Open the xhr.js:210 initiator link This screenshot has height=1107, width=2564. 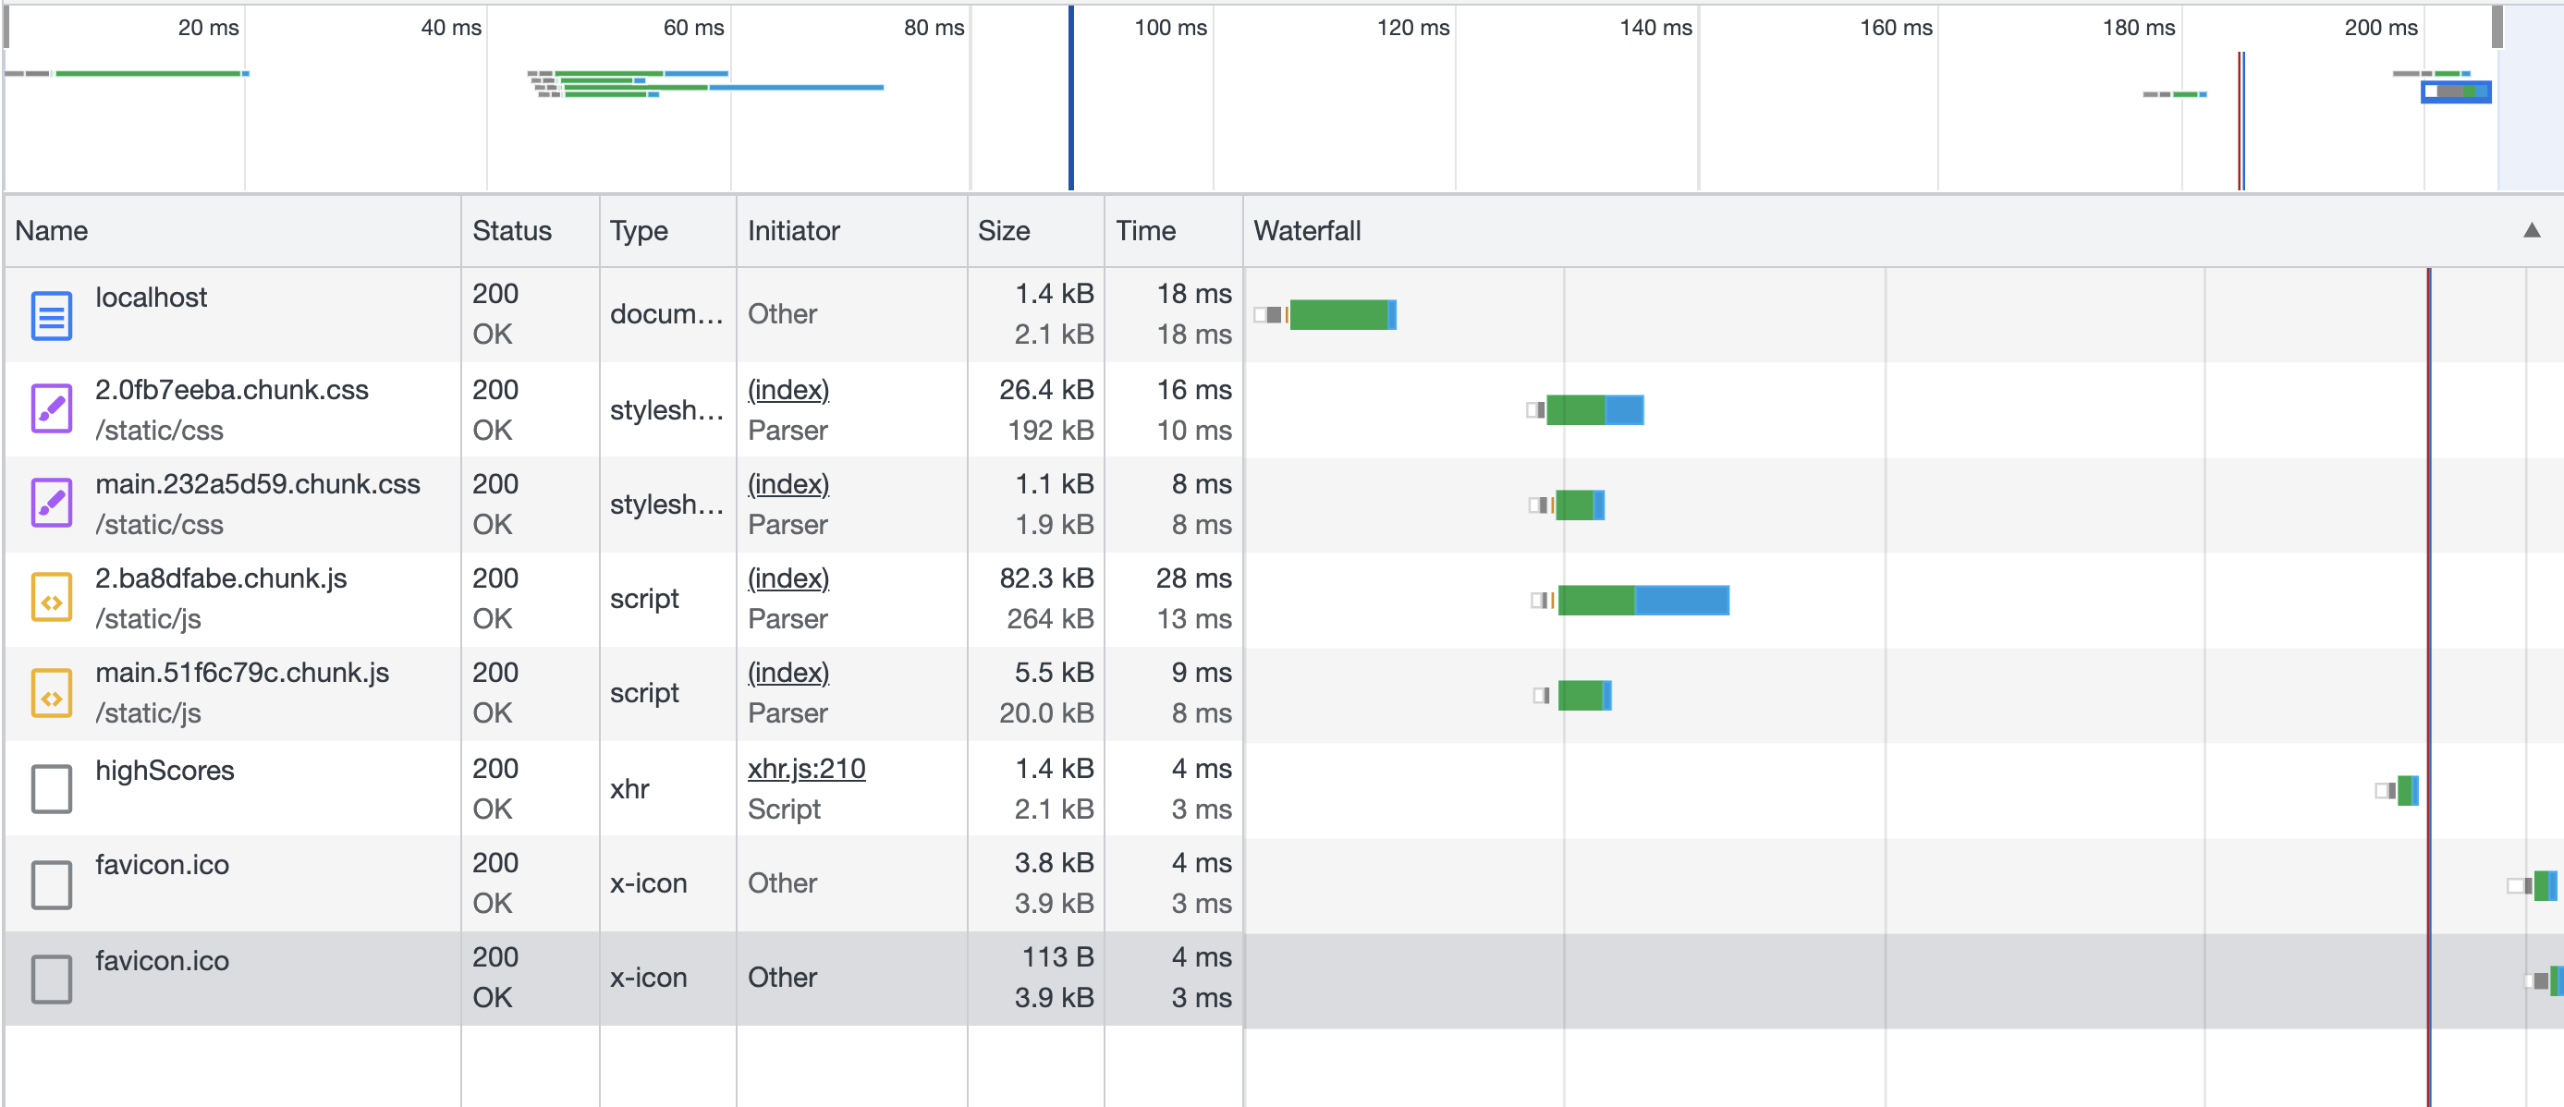pyautogui.click(x=806, y=769)
